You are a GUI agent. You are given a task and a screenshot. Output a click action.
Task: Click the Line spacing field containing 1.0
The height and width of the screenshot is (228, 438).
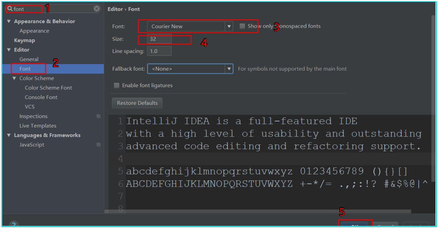[159, 51]
